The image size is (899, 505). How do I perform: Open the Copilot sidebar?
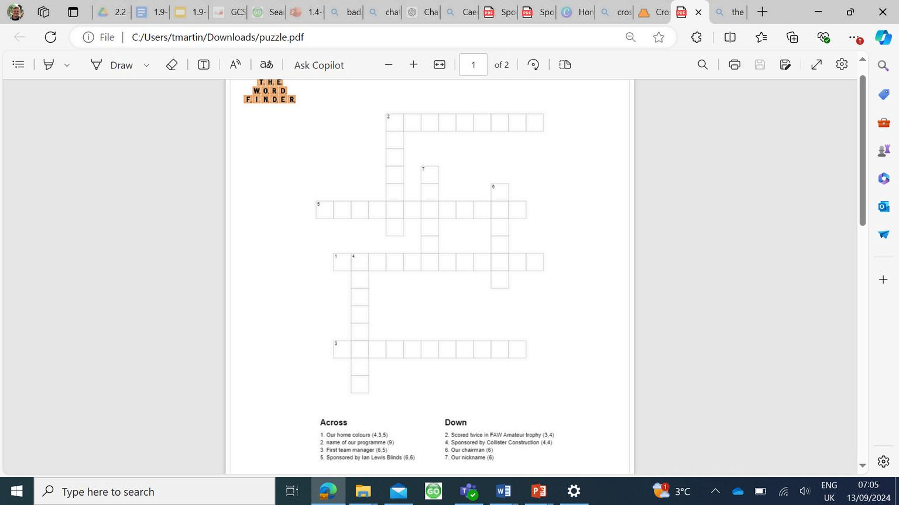883,37
